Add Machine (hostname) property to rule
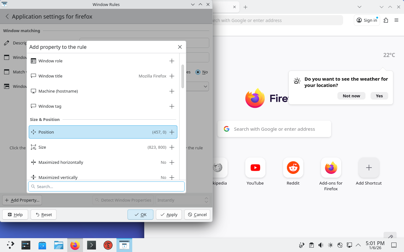The height and width of the screenshot is (252, 404). [x=172, y=91]
